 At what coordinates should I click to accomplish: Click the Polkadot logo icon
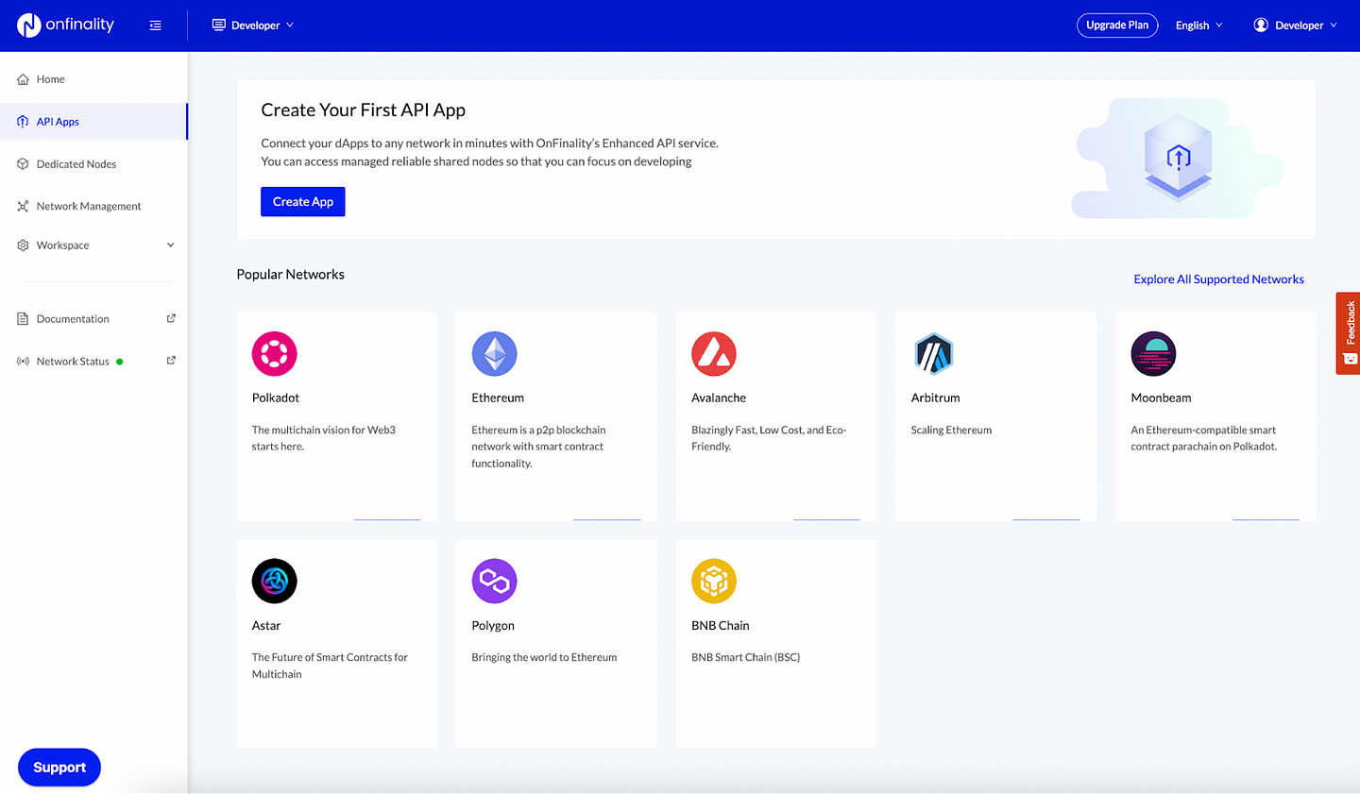click(x=275, y=354)
